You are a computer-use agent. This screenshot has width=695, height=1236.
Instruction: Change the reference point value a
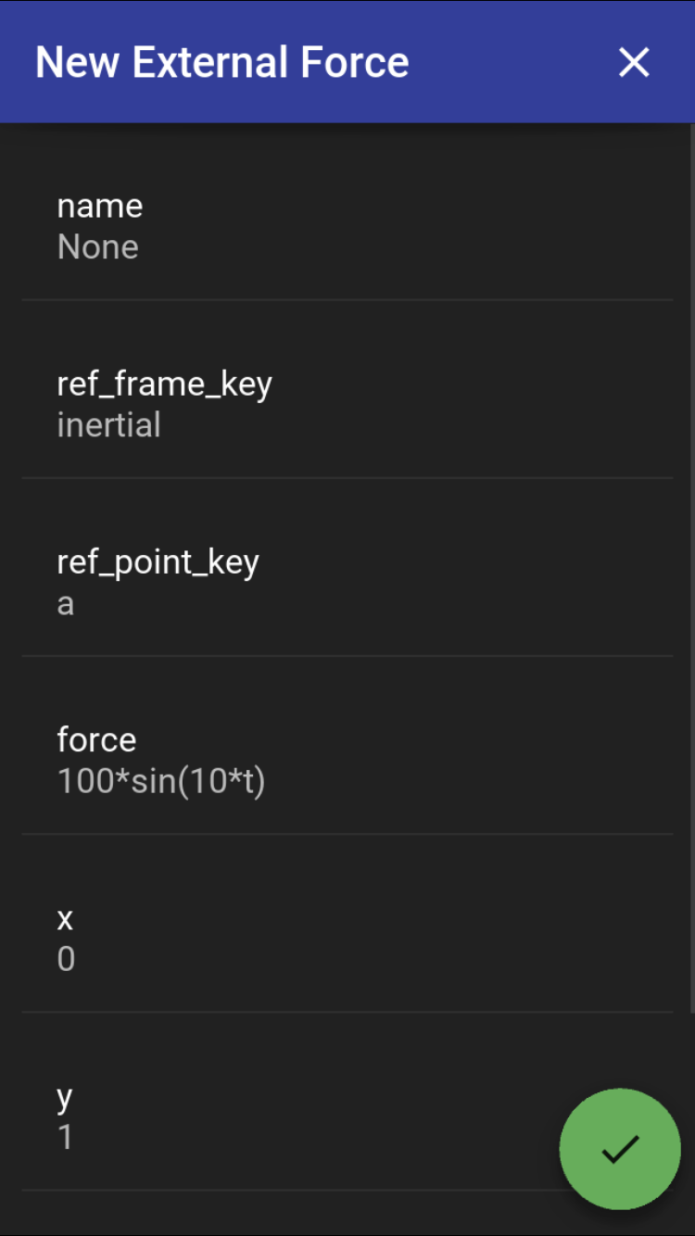(x=66, y=604)
